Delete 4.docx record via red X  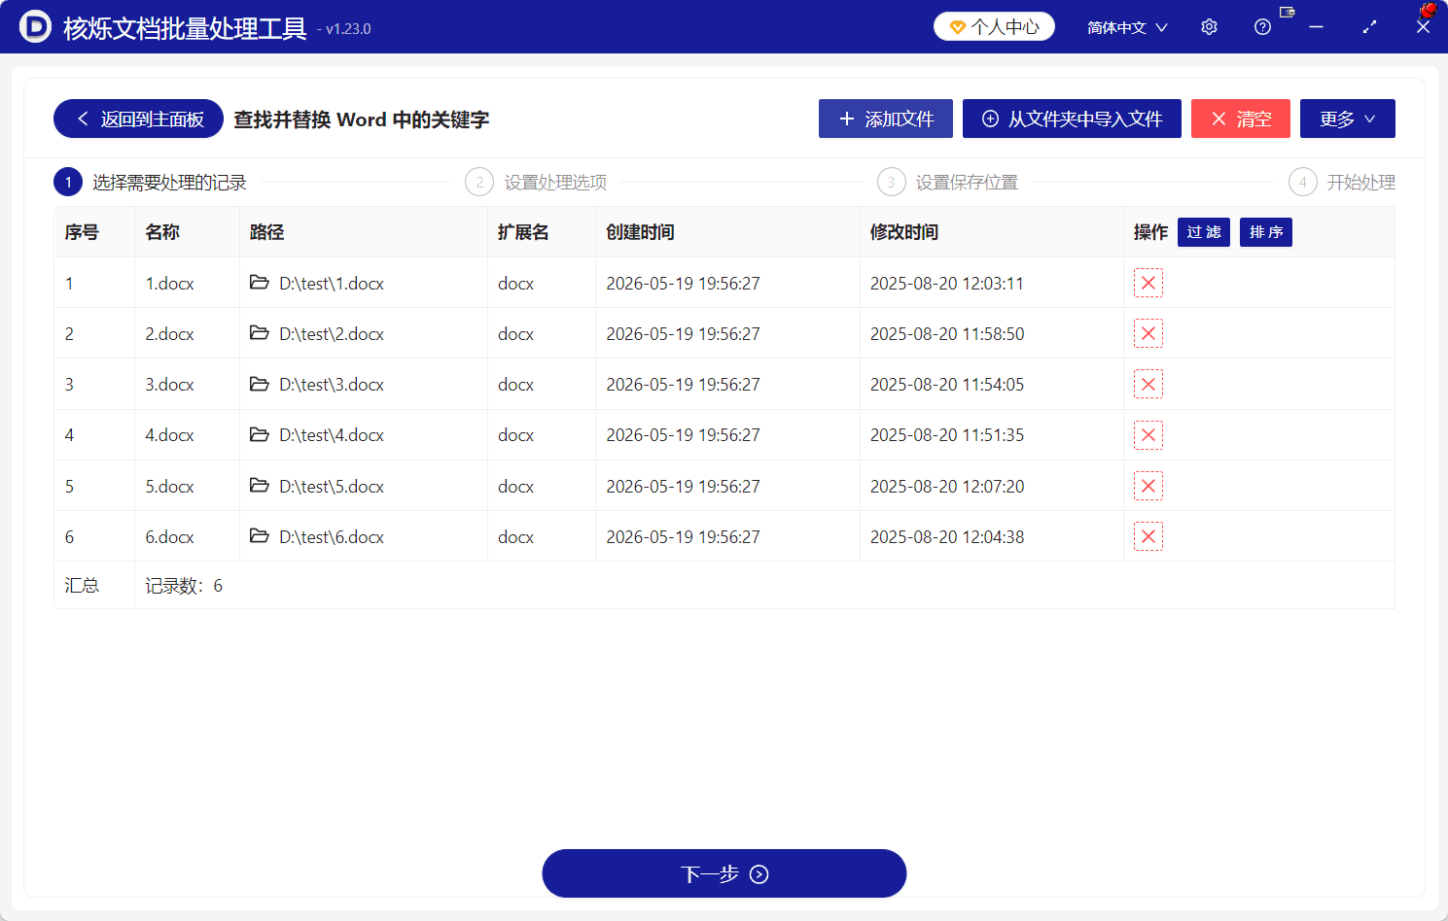pyautogui.click(x=1148, y=434)
